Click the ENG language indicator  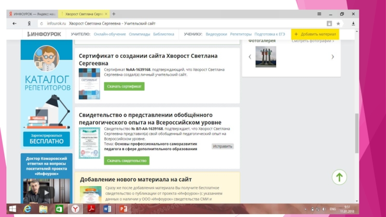point(332,209)
